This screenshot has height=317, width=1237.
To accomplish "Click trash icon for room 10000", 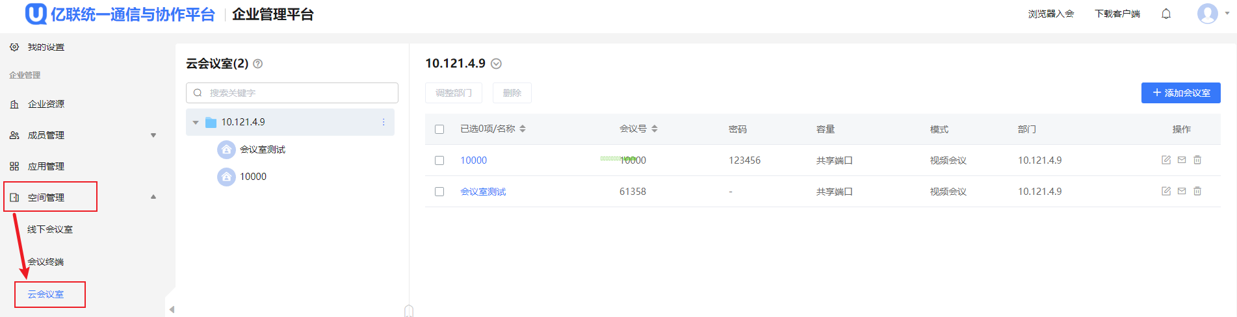I will pos(1197,160).
